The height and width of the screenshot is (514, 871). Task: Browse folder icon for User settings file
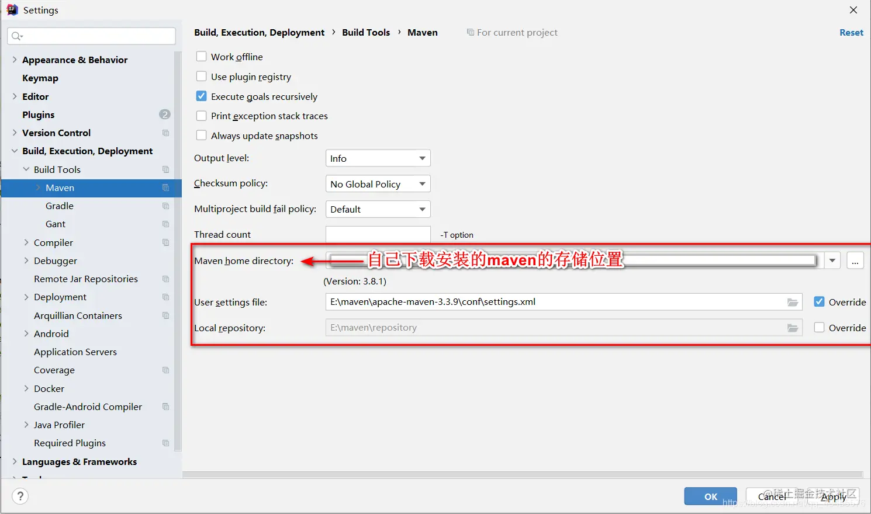[793, 302]
